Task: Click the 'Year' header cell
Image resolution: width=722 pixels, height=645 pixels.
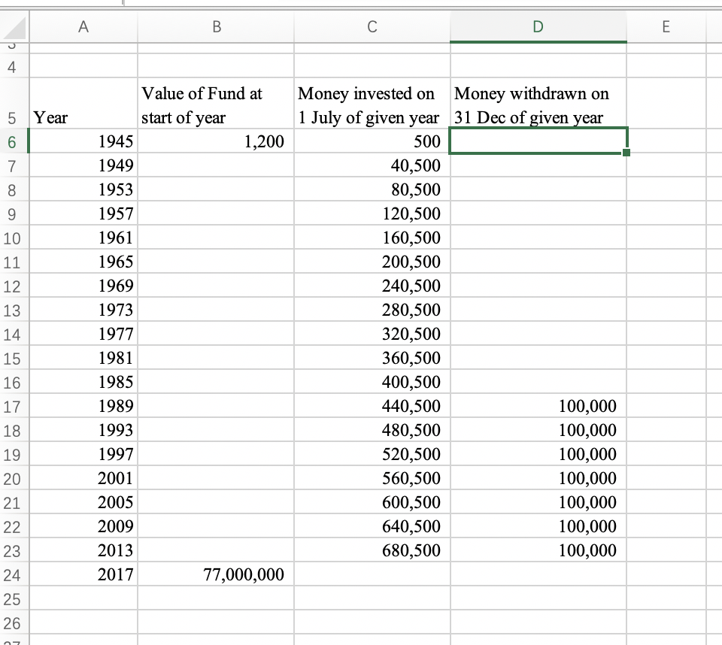Action: (83, 103)
